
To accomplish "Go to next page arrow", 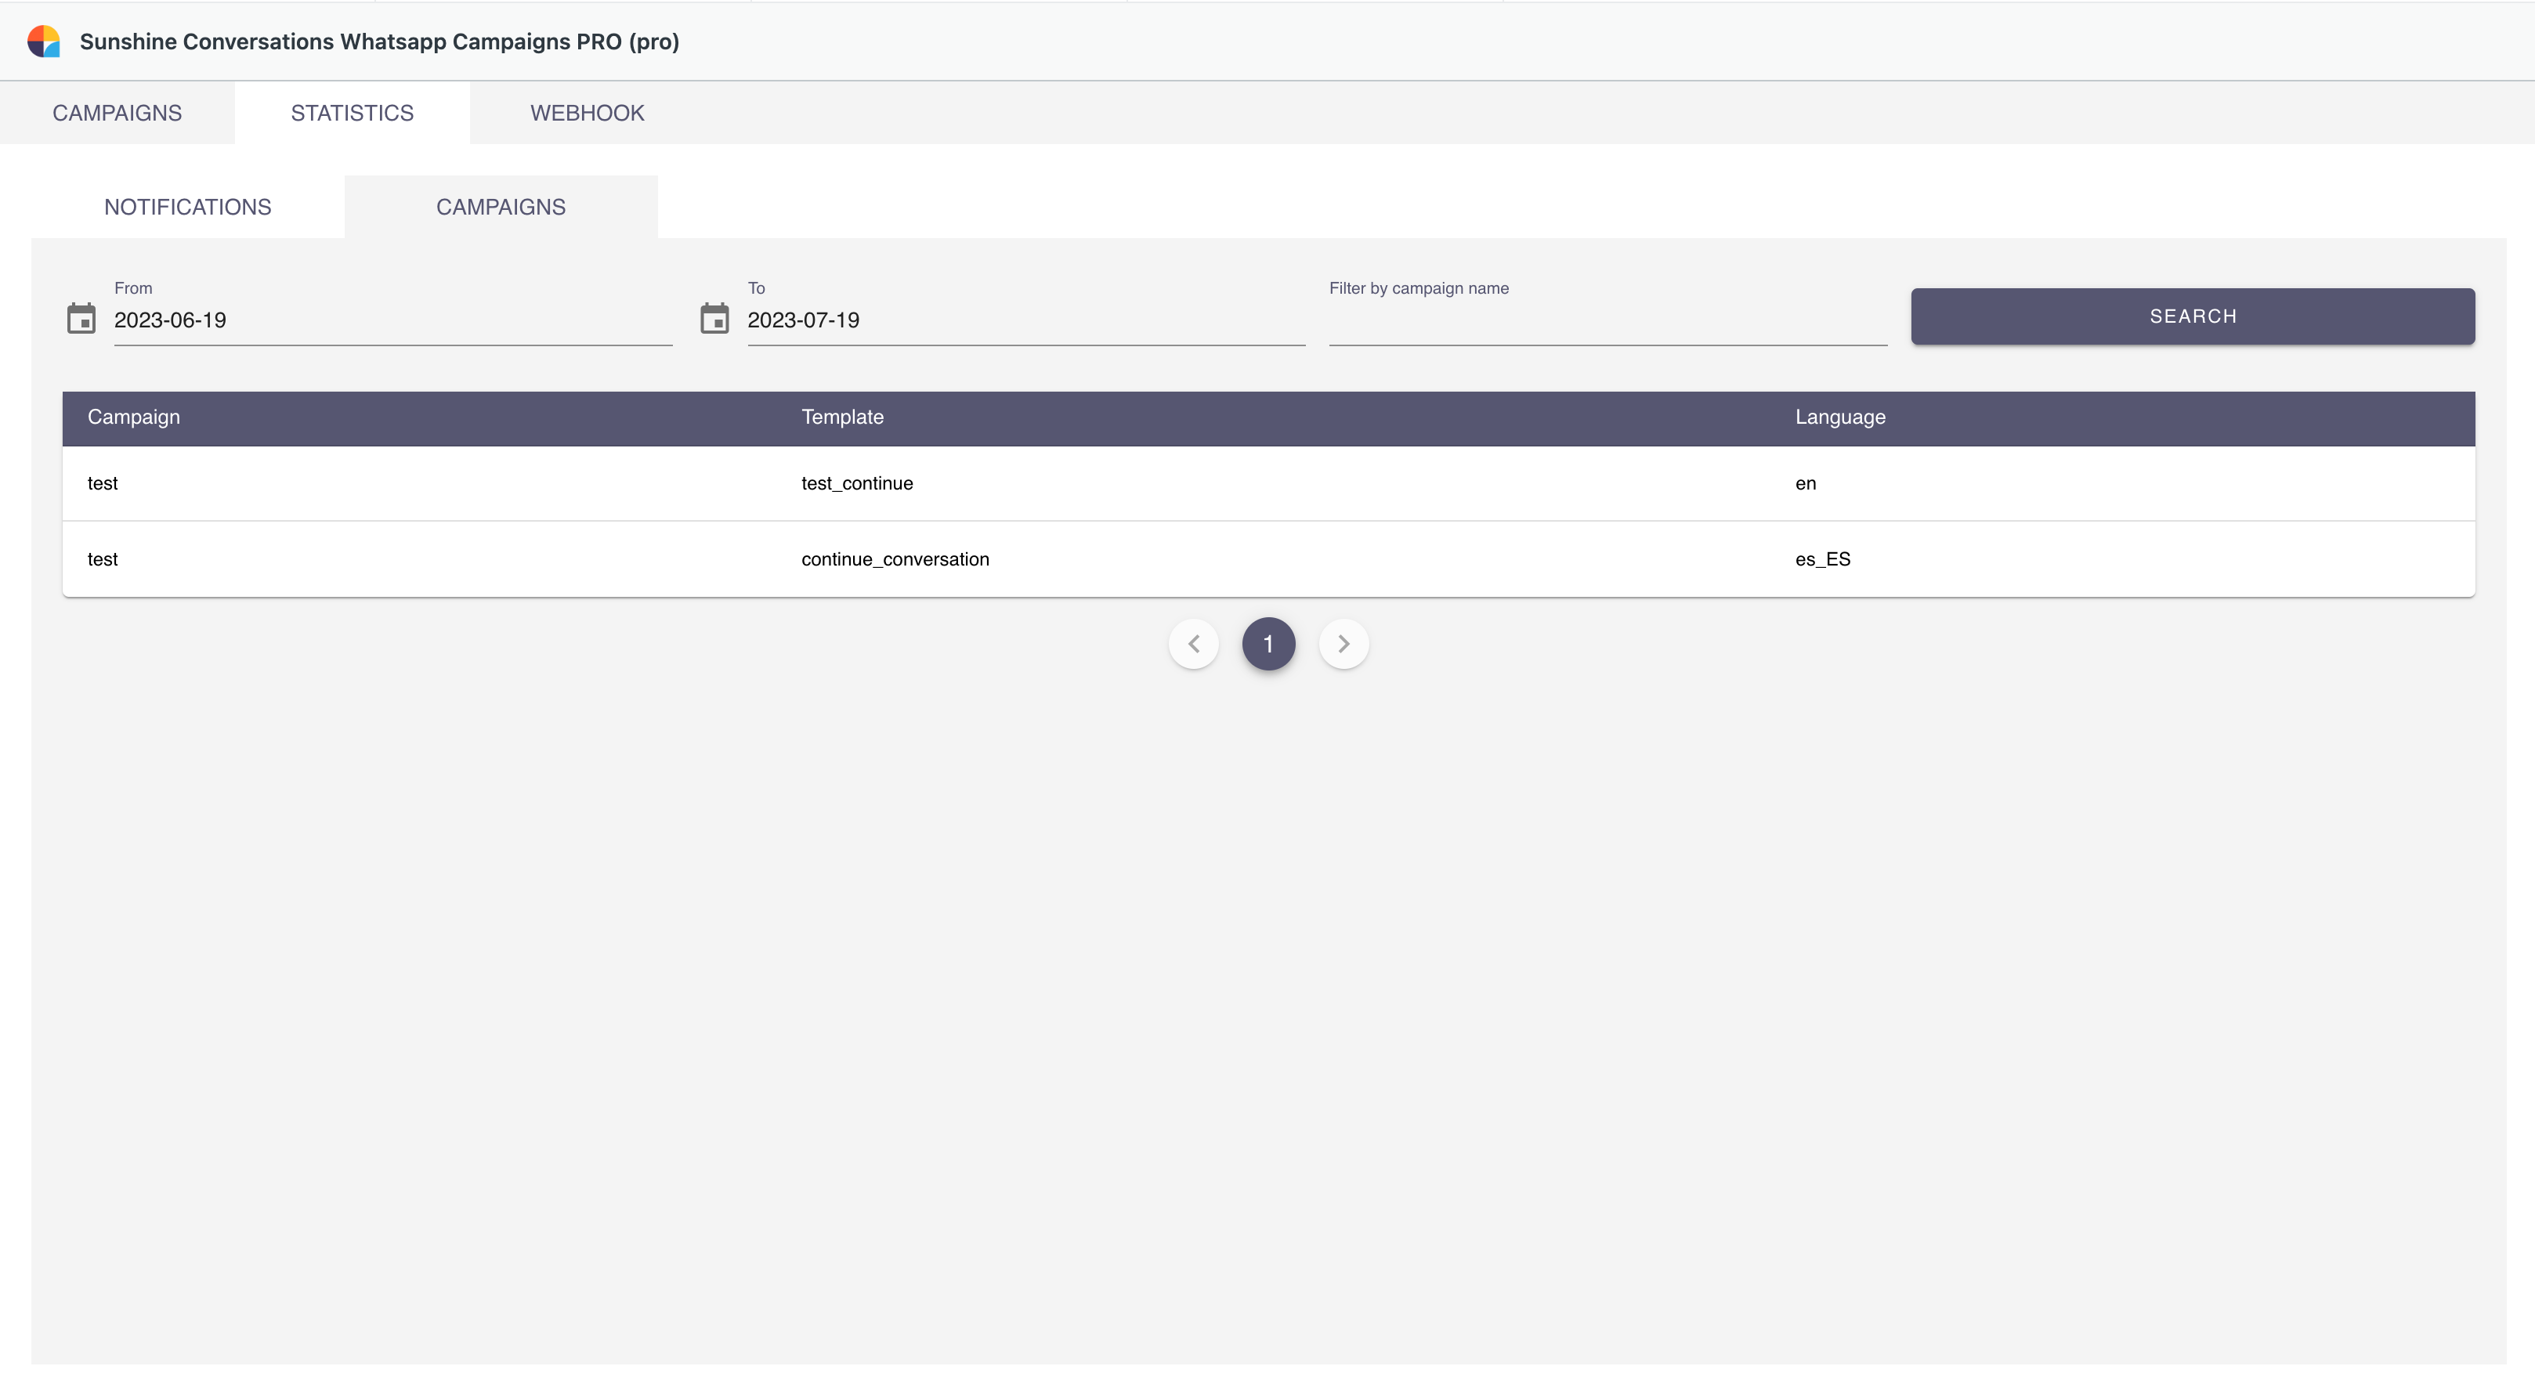I will click(1343, 644).
